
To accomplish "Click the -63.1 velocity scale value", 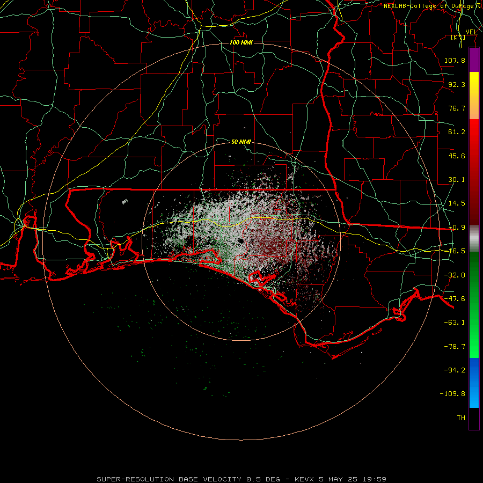I will pyautogui.click(x=455, y=323).
